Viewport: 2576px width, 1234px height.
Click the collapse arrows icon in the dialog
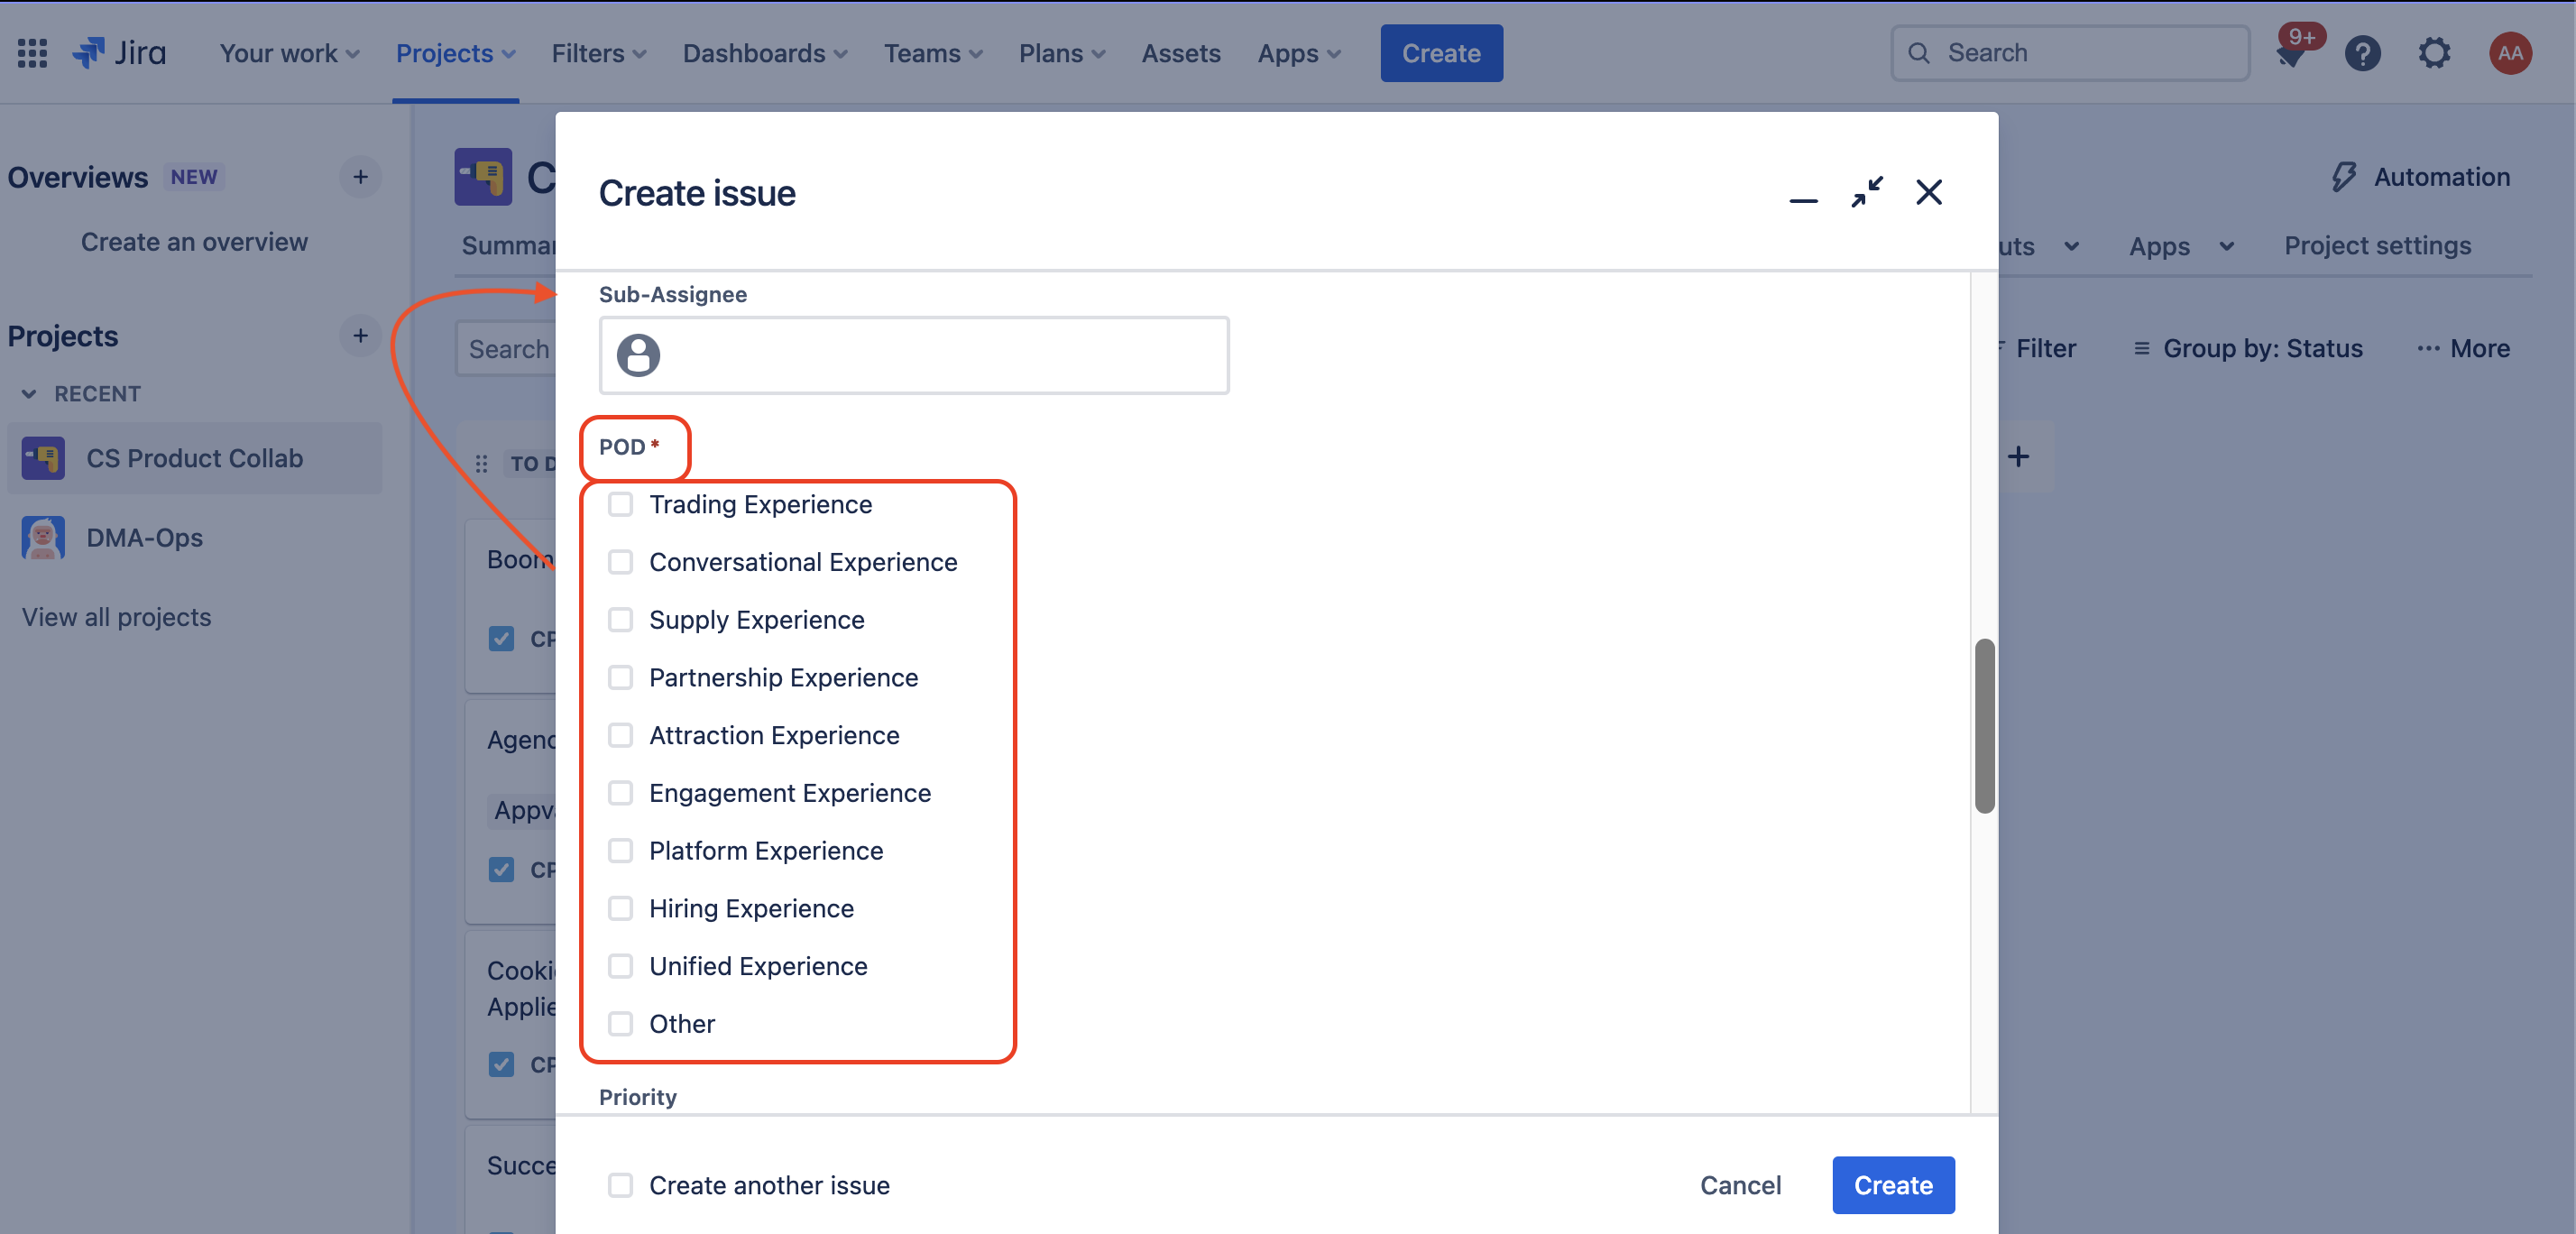click(1866, 192)
